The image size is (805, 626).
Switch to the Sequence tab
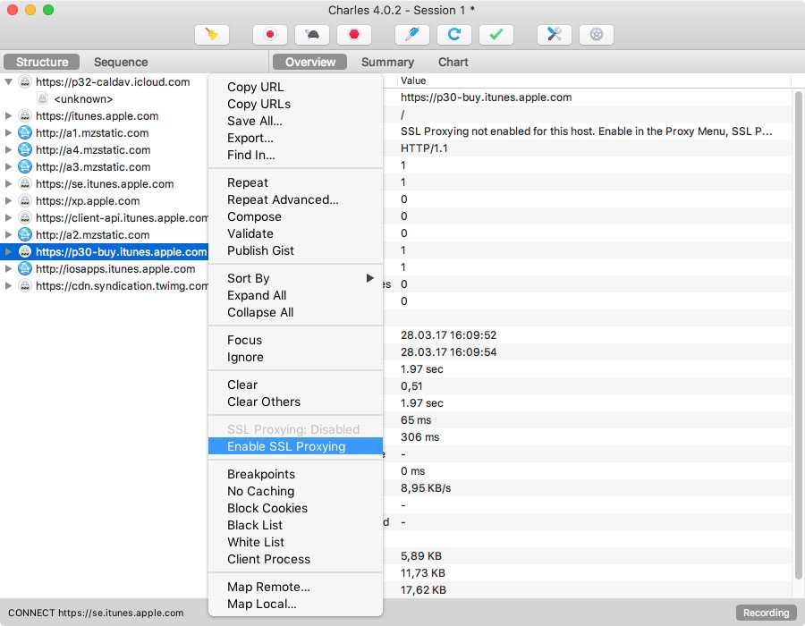[x=121, y=62]
